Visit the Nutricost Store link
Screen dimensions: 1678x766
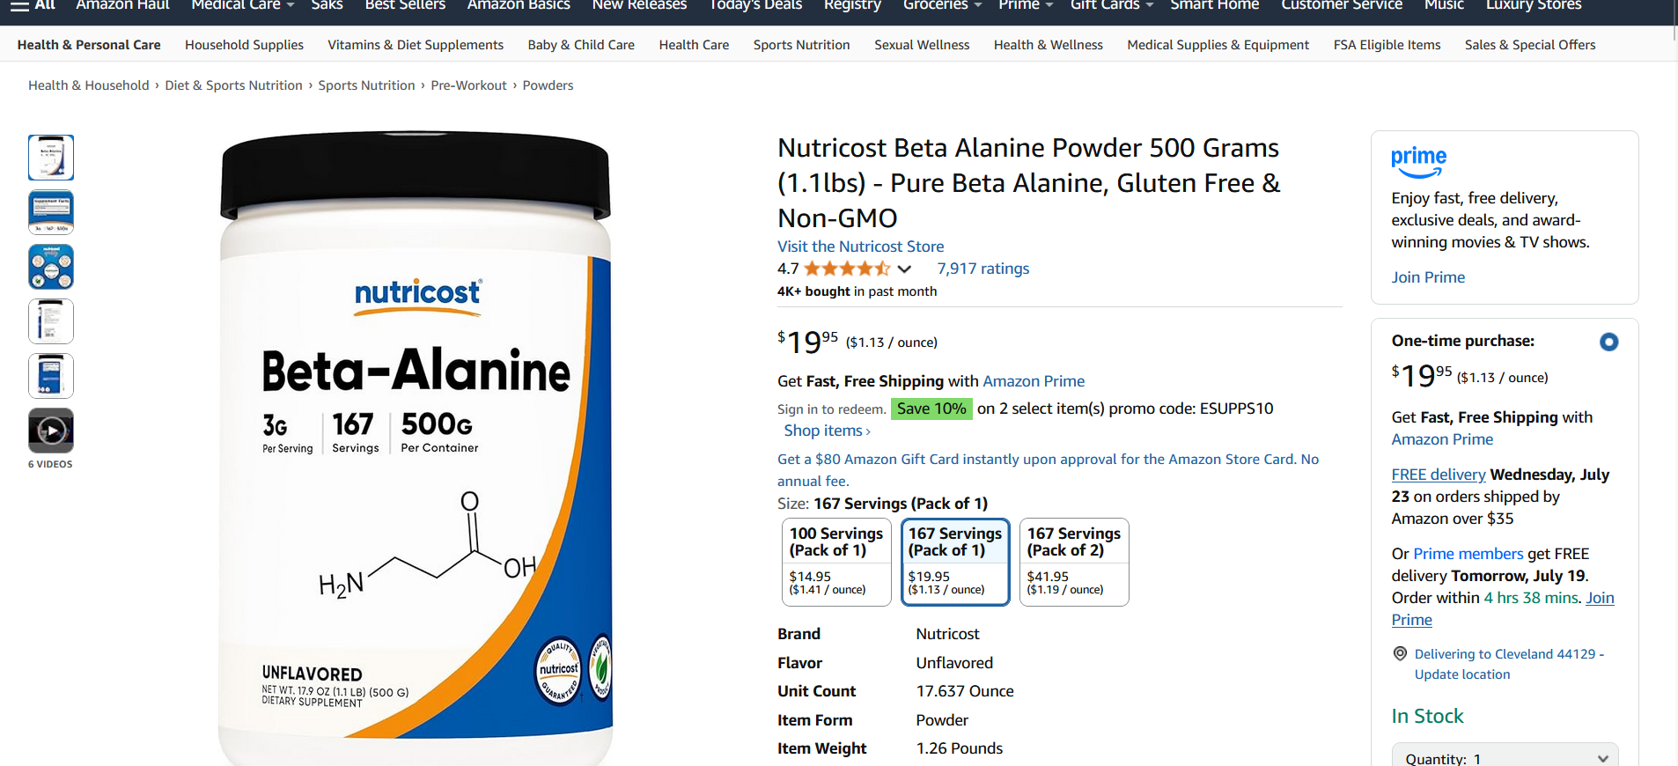tap(860, 247)
